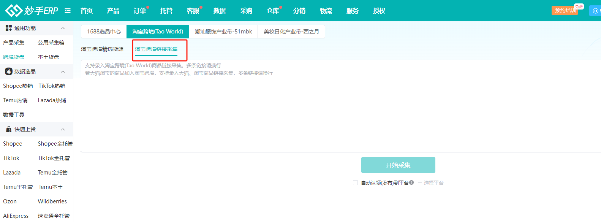Screen dimensions: 601x222
Task: Open Lazada热销 in the sidebar
Action: coord(52,100)
